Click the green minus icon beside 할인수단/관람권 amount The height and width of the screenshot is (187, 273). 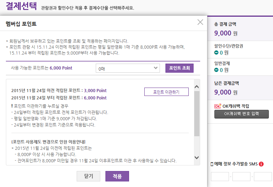(216, 53)
